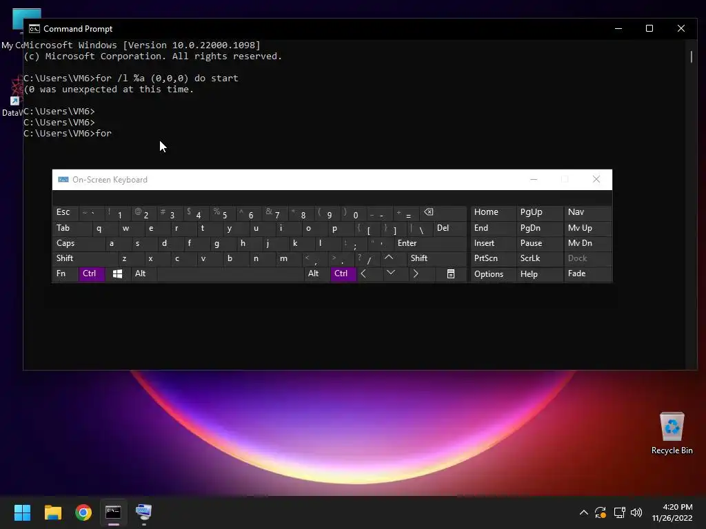Click the PgDn key
The image size is (706, 529).
click(540, 228)
